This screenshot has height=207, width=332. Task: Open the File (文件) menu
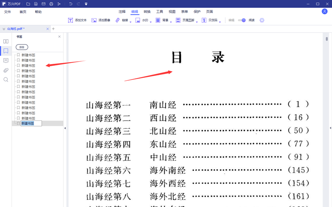[7, 12]
